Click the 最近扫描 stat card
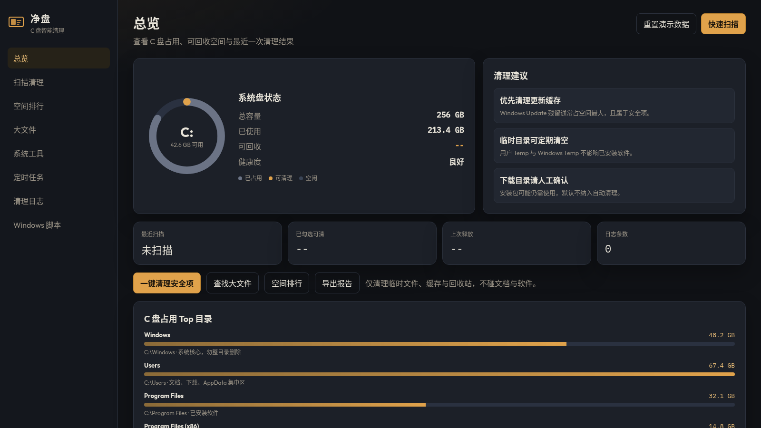761x428 pixels. click(x=207, y=243)
